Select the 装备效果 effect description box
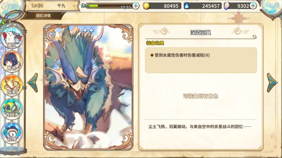Viewport: 282px width, 158px height. pos(201,60)
